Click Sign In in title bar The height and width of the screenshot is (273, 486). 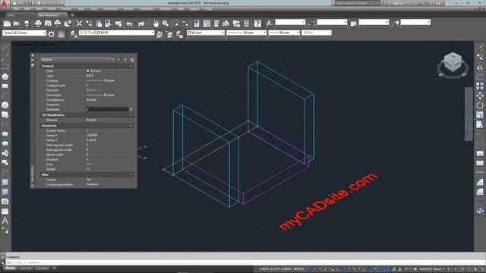click(x=398, y=3)
